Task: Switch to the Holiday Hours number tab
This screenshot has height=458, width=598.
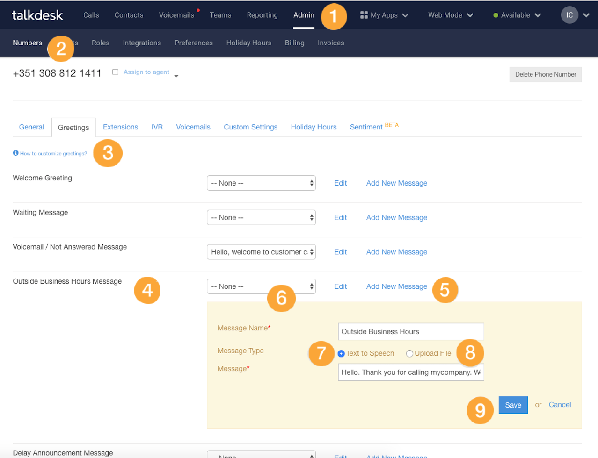Action: (x=314, y=127)
